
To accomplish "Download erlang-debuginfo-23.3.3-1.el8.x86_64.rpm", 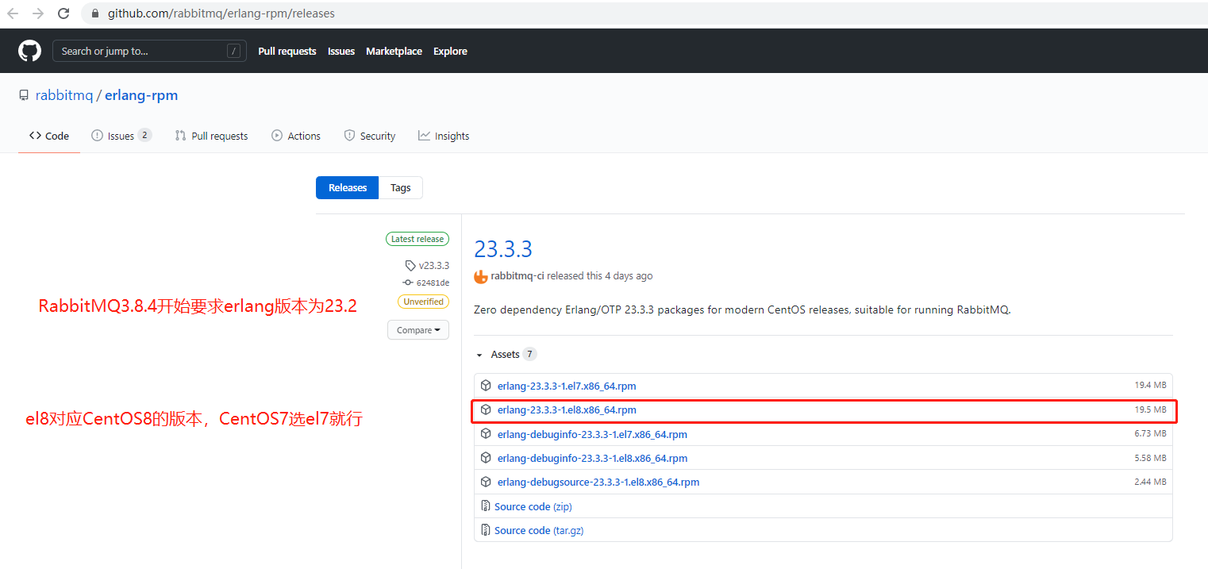I will click(x=592, y=458).
